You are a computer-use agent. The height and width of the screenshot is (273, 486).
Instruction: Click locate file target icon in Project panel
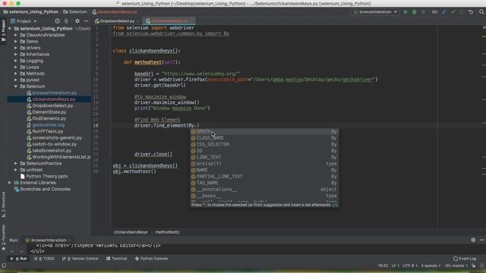click(x=58, y=21)
